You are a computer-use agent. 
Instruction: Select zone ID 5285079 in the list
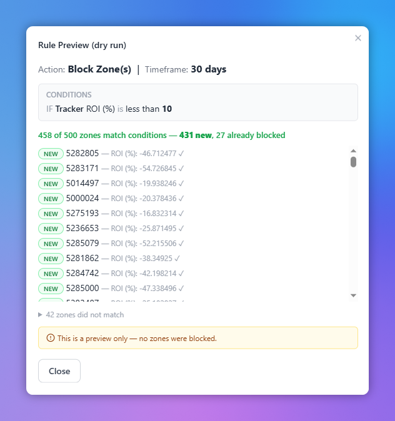click(82, 243)
